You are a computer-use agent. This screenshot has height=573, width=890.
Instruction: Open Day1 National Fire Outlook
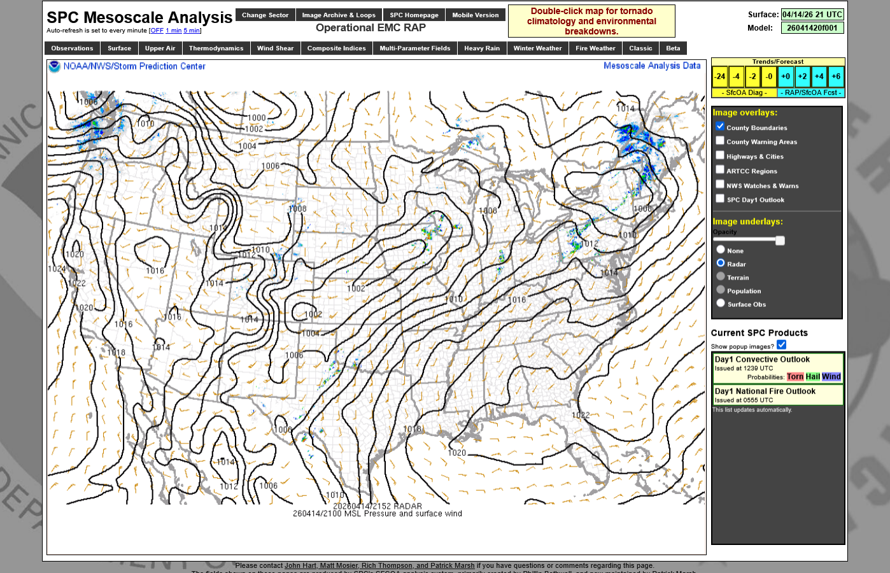pos(765,392)
